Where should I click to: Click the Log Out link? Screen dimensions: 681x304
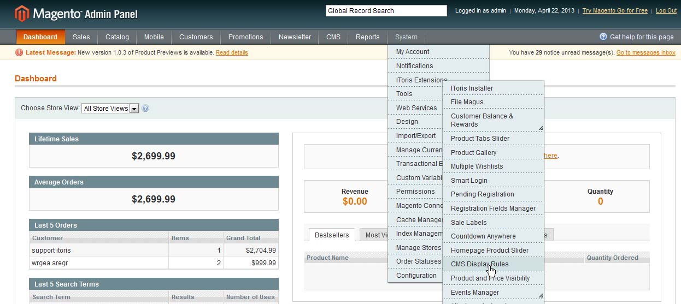pyautogui.click(x=666, y=11)
